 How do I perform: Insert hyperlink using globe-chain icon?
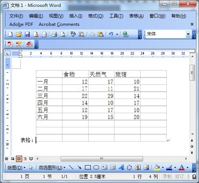(126, 34)
